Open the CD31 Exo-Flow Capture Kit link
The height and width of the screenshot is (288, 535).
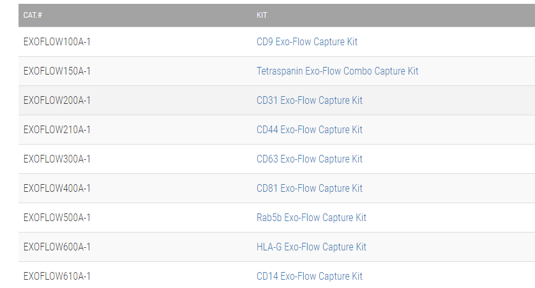[x=309, y=101]
